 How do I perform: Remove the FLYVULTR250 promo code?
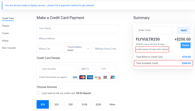click(x=185, y=45)
